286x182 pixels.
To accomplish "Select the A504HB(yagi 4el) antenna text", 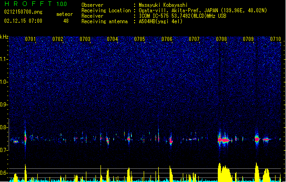I will [161, 21].
